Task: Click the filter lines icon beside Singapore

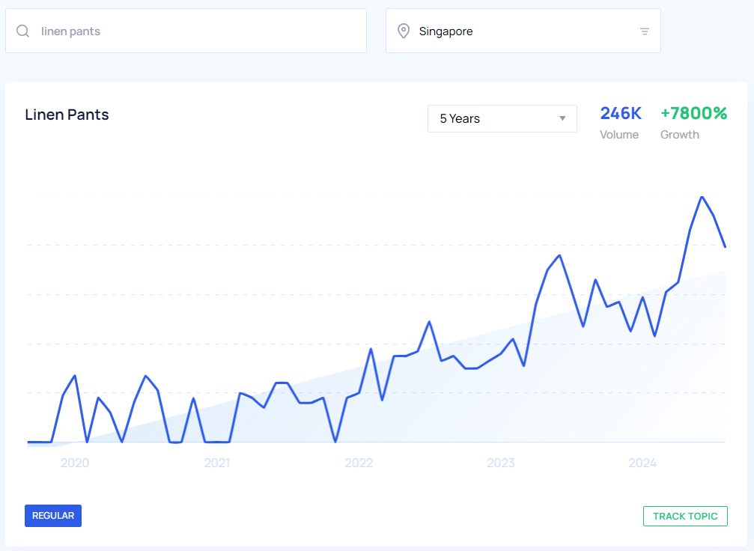Action: [x=644, y=31]
